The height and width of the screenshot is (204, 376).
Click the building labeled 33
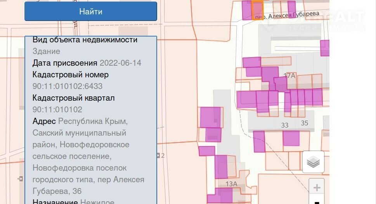click(x=284, y=125)
